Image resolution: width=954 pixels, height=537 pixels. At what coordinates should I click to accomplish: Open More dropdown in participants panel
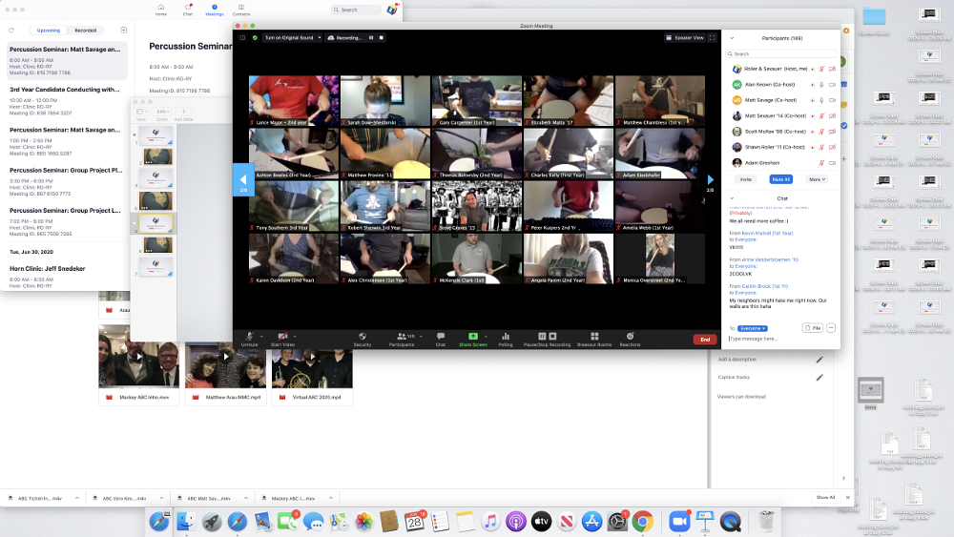point(817,179)
